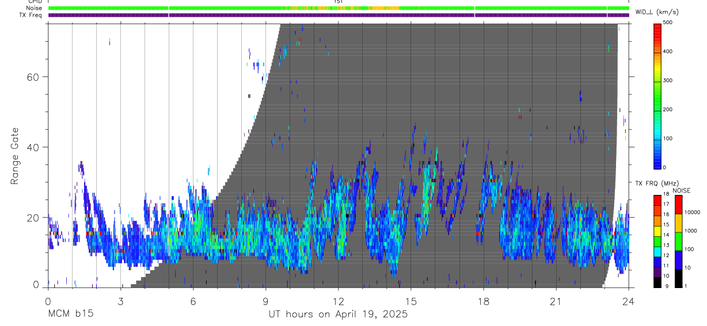
Task: Click the 100 tick on the width colorbar
Action: (x=668, y=139)
